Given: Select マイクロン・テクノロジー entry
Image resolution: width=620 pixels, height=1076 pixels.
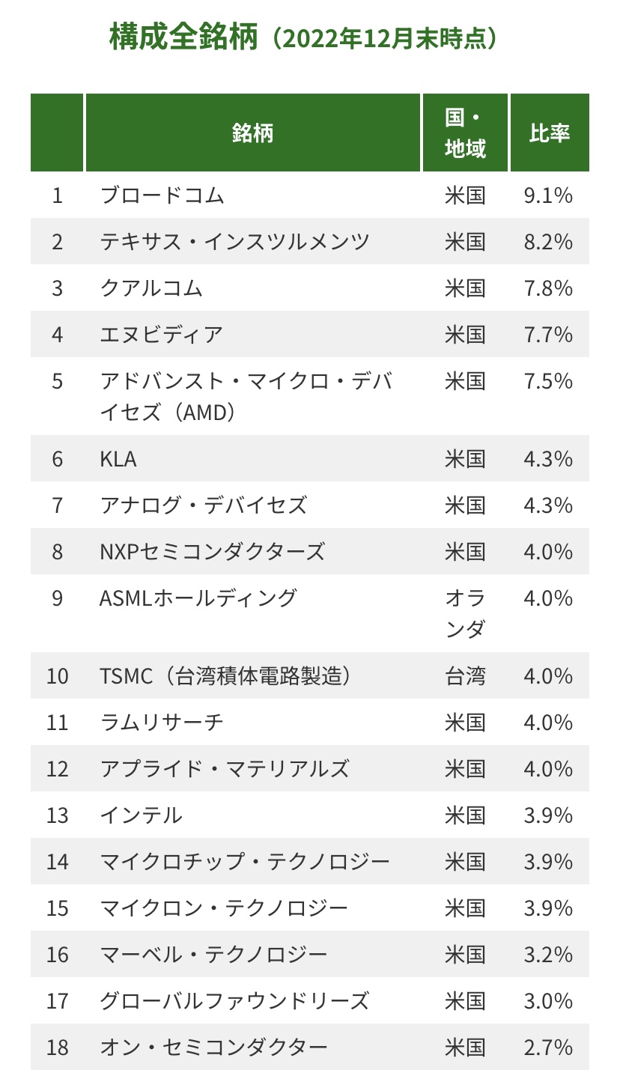Looking at the screenshot, I should [224, 908].
